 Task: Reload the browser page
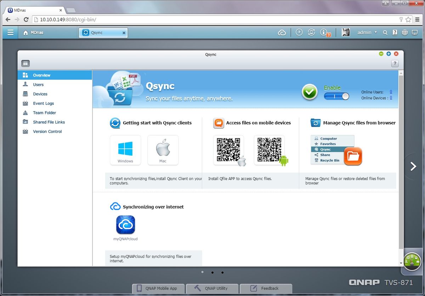pos(26,19)
